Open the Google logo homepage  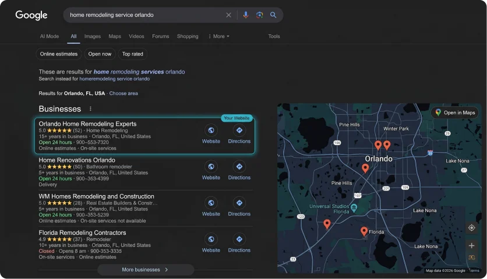(x=31, y=15)
